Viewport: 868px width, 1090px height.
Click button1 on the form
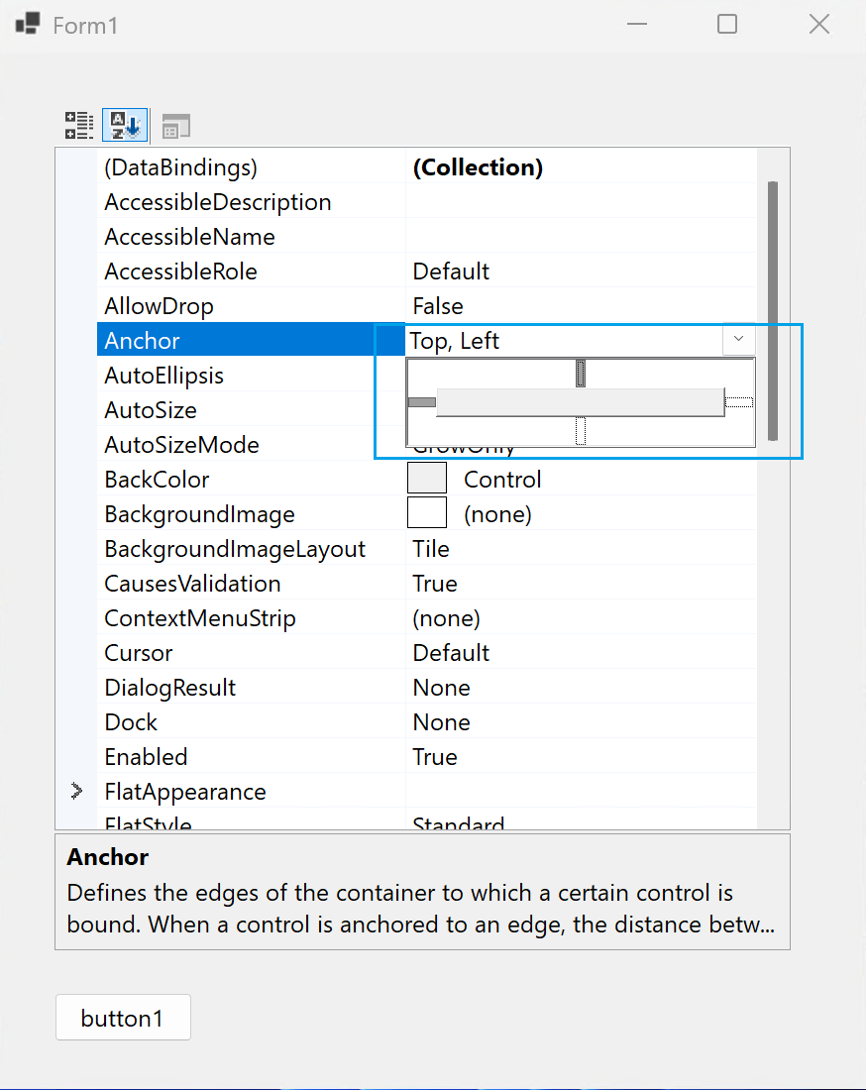pos(123,1017)
